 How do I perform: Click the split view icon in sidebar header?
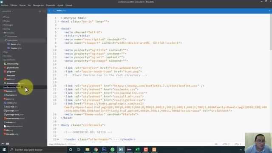tap(44, 11)
